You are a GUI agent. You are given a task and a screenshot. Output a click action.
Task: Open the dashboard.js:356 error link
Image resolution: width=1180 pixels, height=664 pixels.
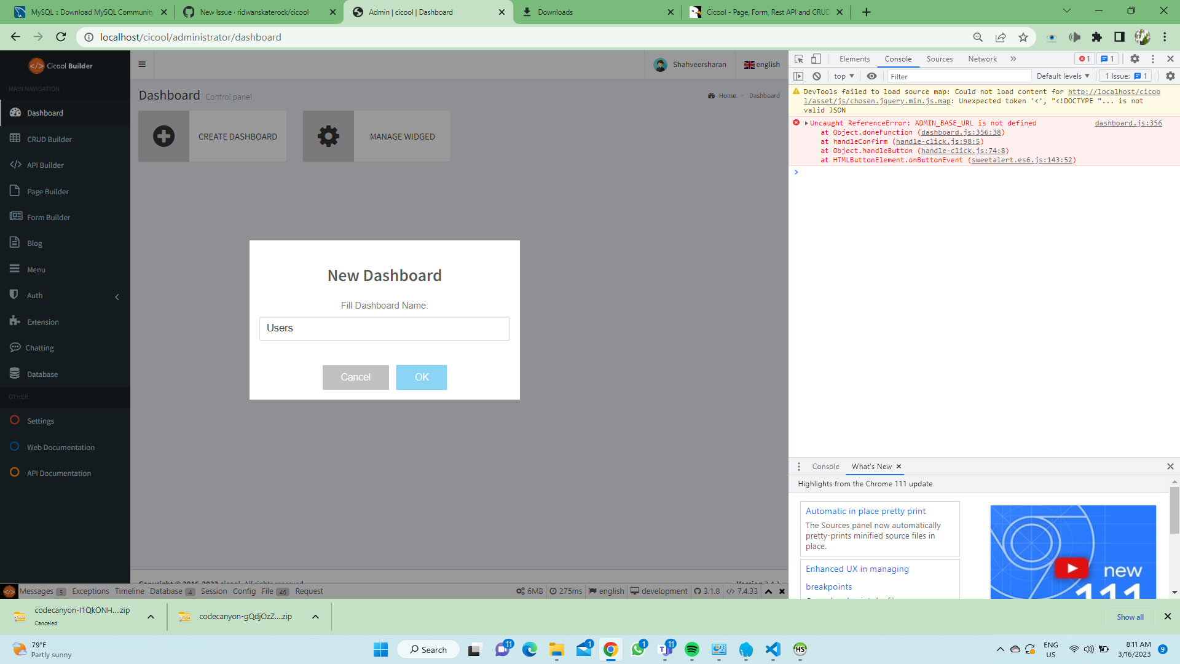[1127, 123]
